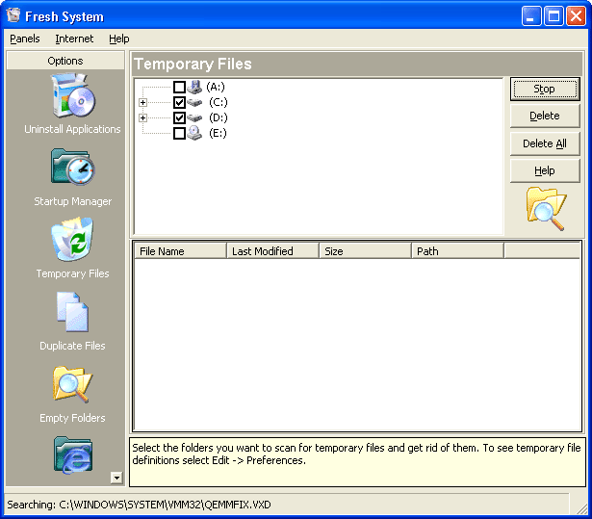
Task: Click the Stop button
Action: (545, 89)
